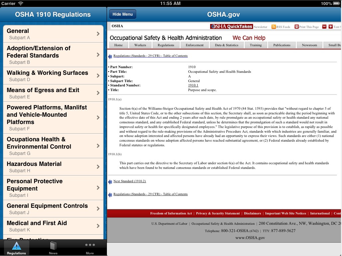The width and height of the screenshot is (342, 256).
Task: Open the International footer link
Action: (320, 213)
